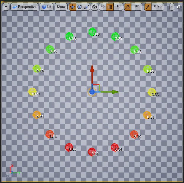Toggle world/local coordinate system globe
The width and height of the screenshot is (184, 183).
click(x=95, y=7)
